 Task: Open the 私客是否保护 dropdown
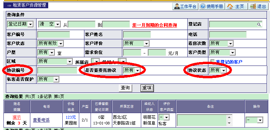48,79
